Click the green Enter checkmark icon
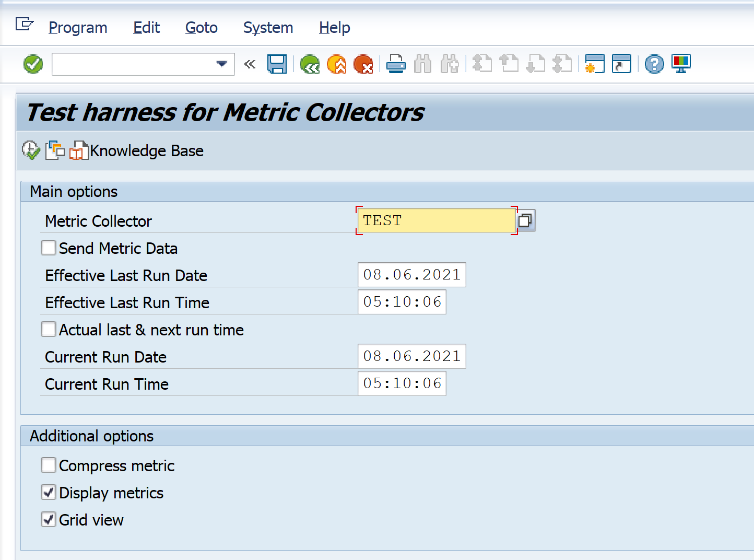Screen dimensions: 754x560 (33, 64)
